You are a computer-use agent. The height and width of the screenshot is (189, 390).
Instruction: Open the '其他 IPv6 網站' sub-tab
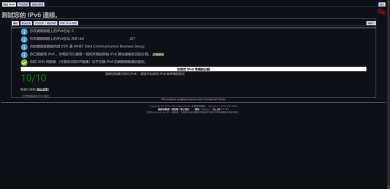click(68, 23)
